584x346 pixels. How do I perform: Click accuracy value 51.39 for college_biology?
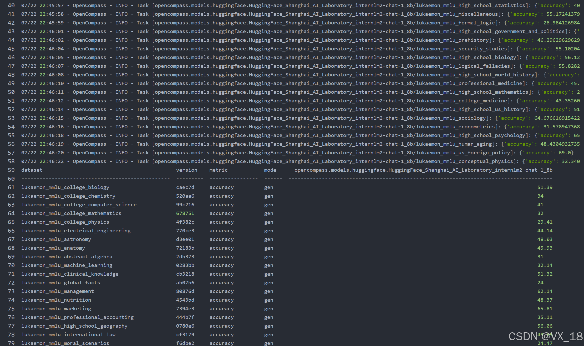[545, 187]
